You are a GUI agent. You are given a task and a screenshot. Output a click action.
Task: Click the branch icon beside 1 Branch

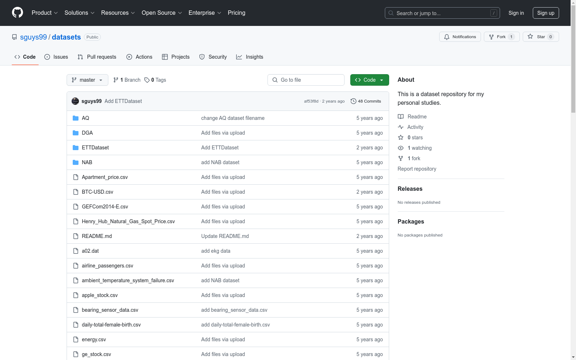click(116, 80)
